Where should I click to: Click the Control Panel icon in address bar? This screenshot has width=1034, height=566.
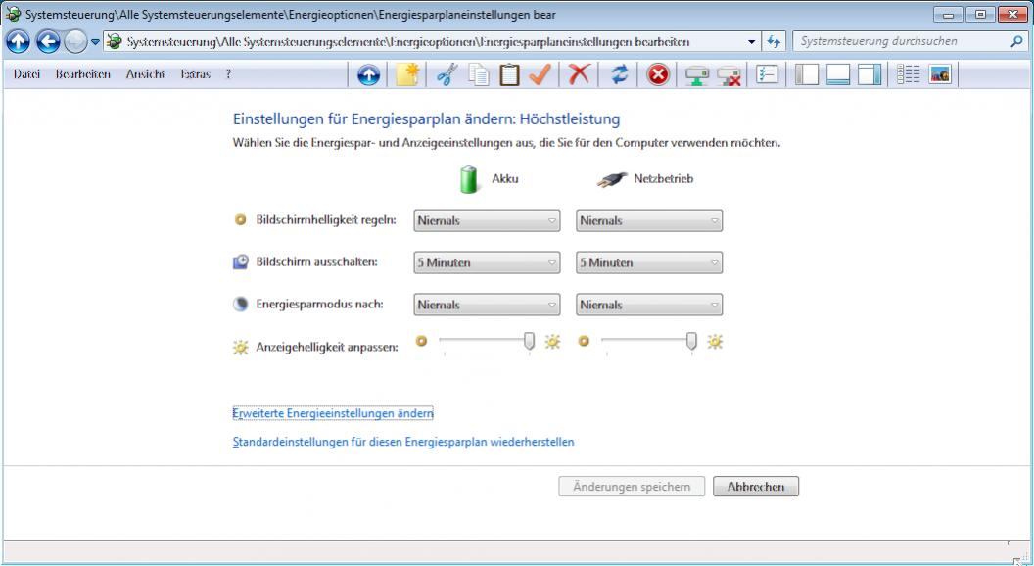click(115, 41)
